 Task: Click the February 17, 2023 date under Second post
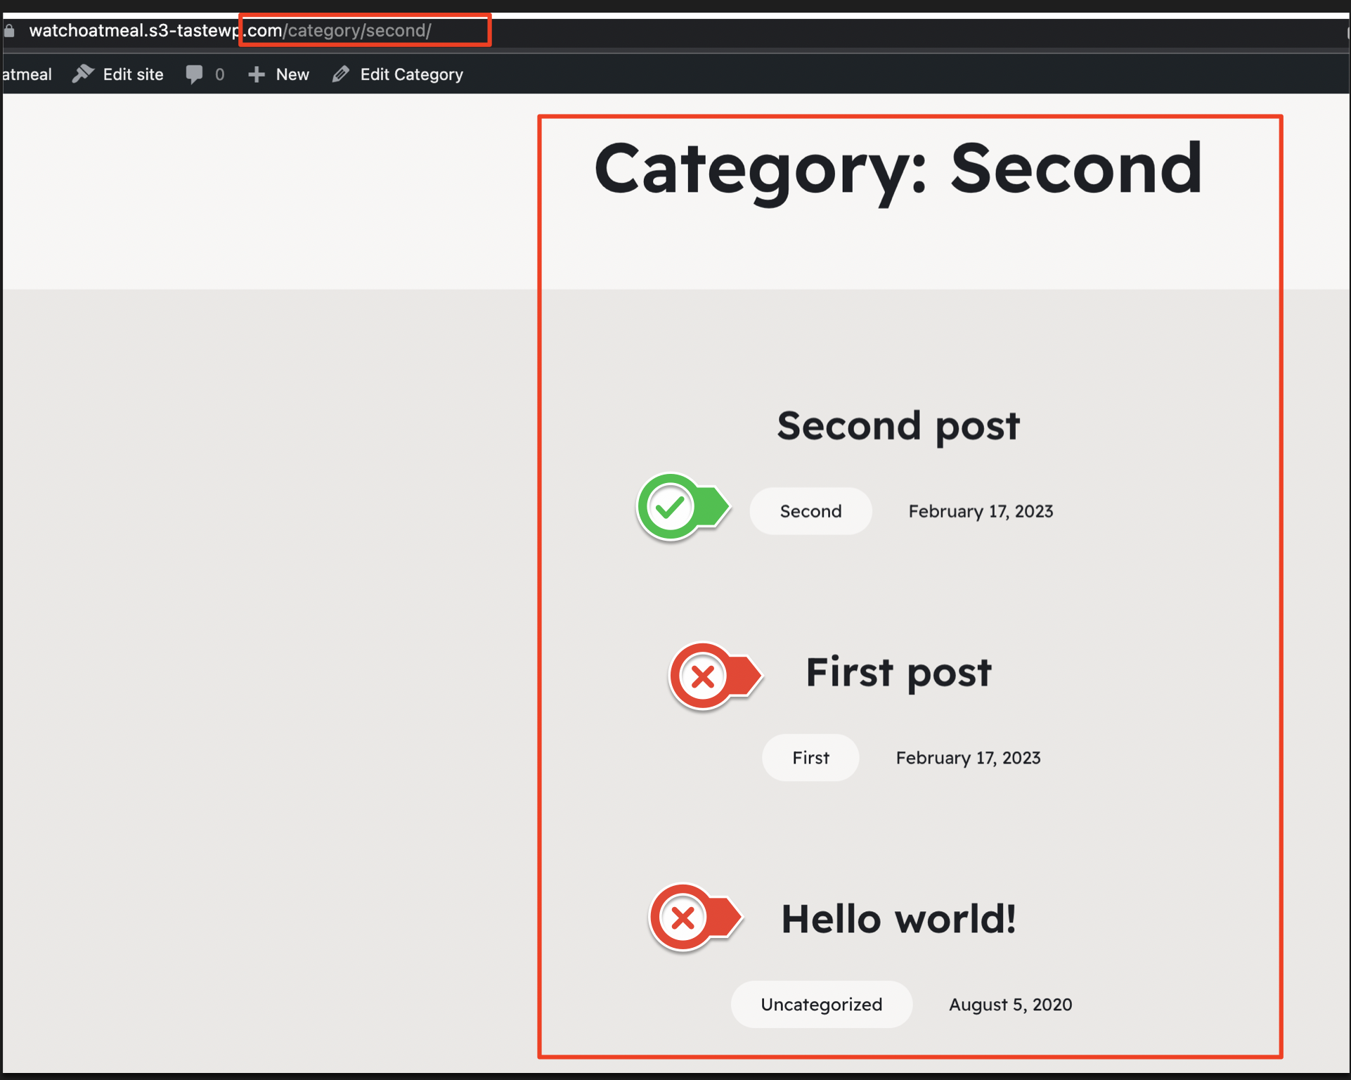pyautogui.click(x=980, y=511)
